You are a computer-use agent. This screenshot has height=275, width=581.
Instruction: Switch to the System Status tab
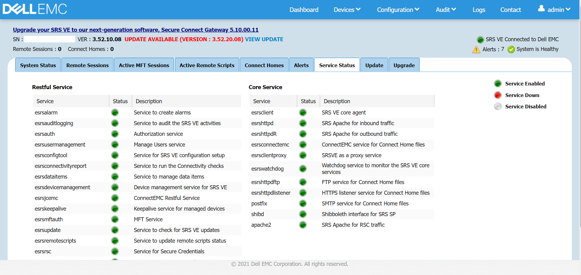[x=38, y=65]
